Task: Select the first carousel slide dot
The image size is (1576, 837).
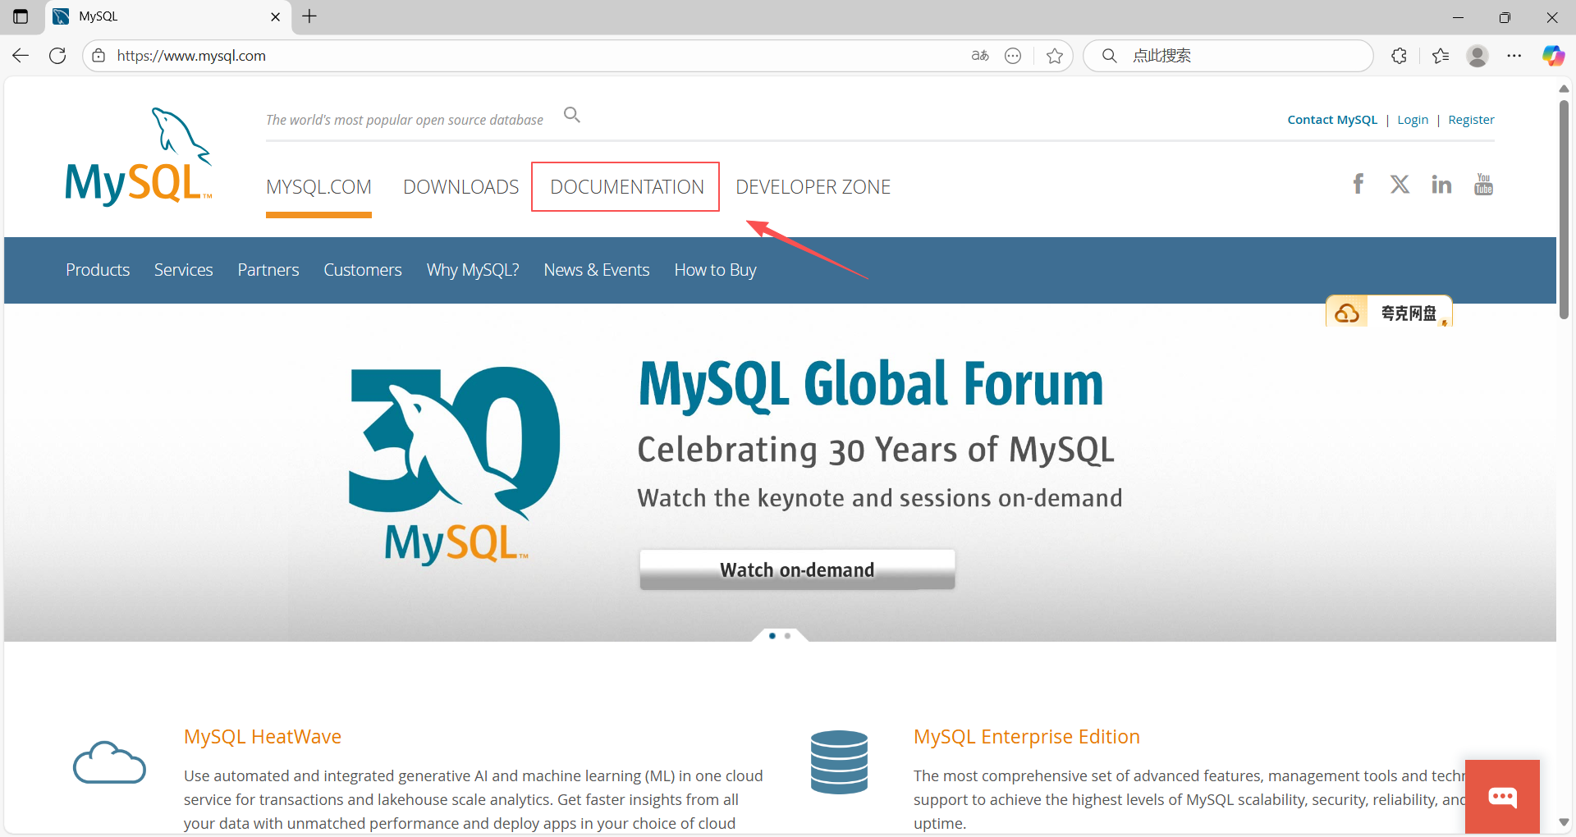Action: [x=772, y=636]
